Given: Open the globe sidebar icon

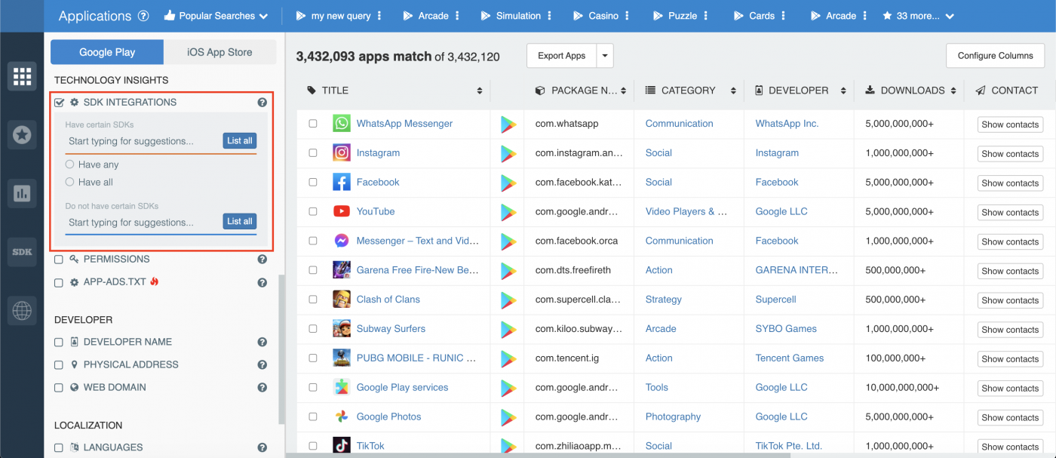Looking at the screenshot, I should [x=22, y=310].
